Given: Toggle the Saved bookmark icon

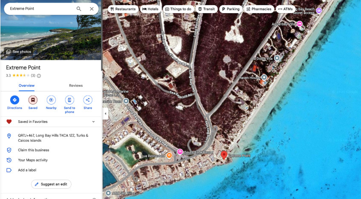Looking at the screenshot, I should point(33,100).
